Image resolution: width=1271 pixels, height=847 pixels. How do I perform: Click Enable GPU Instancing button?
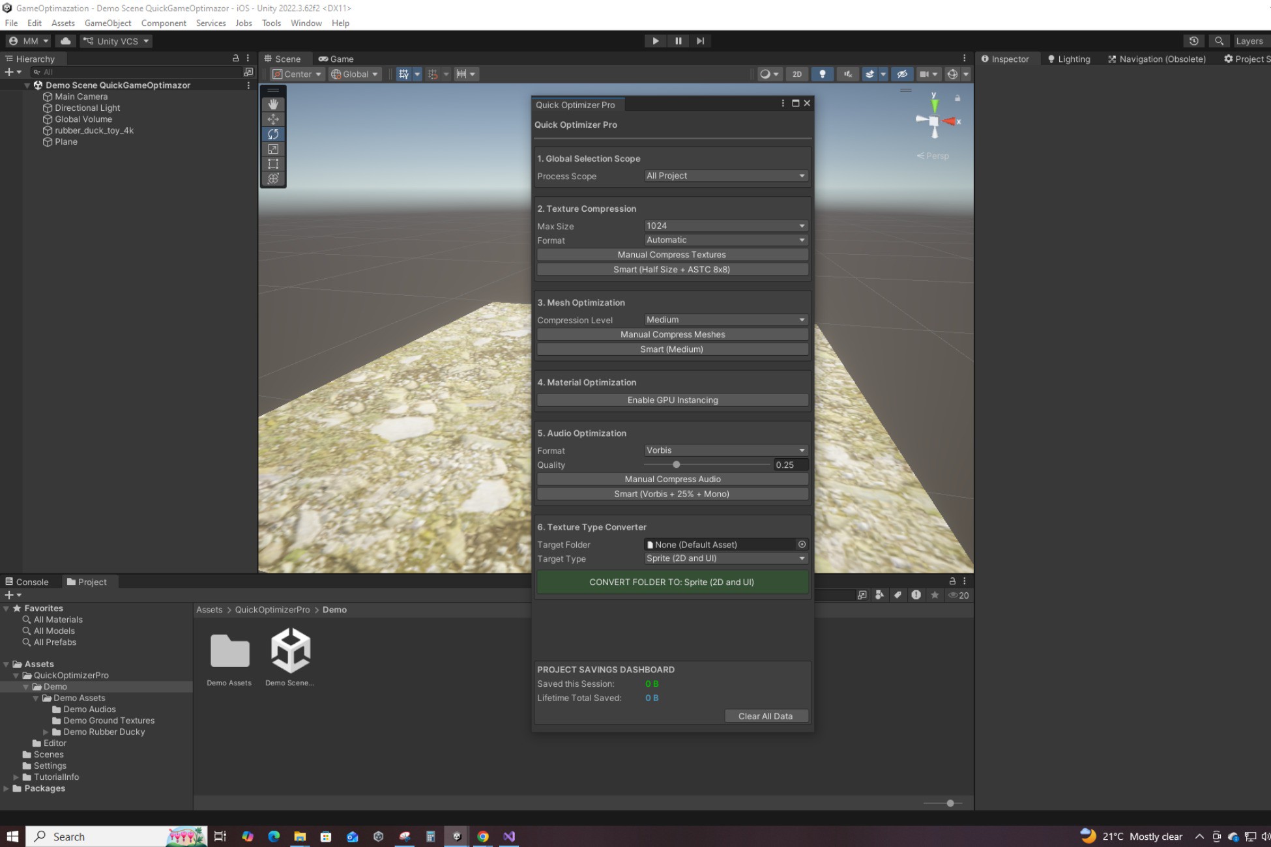coord(672,400)
